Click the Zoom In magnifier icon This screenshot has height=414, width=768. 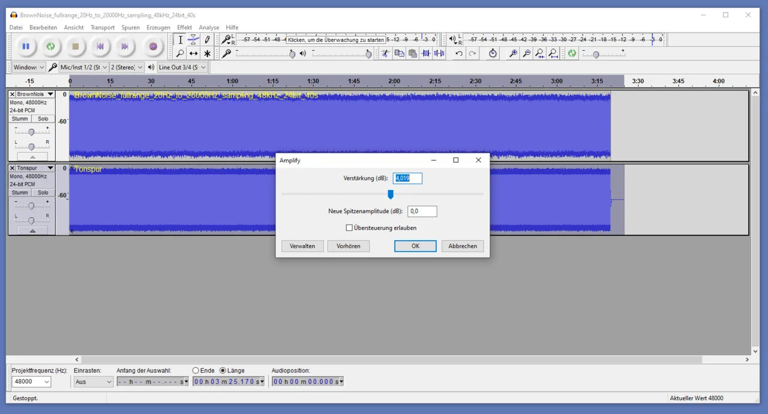[x=513, y=53]
